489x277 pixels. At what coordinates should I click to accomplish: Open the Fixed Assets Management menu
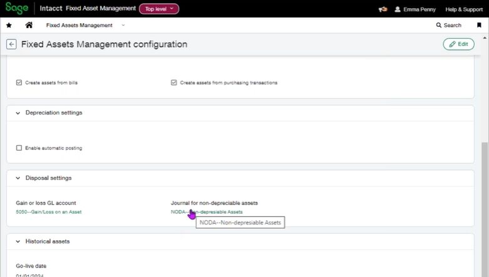[80, 25]
